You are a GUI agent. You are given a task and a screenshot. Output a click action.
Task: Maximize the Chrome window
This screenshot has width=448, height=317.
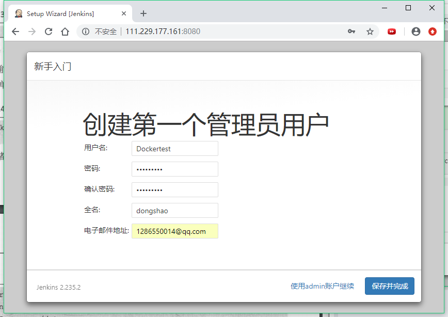pos(408,8)
